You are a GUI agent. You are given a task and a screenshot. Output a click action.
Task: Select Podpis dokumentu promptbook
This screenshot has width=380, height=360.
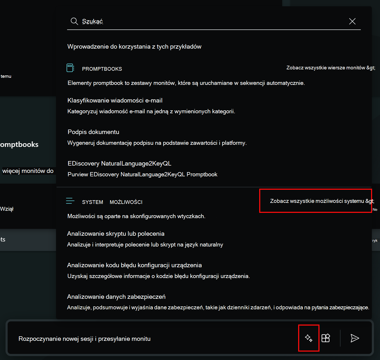click(x=93, y=132)
